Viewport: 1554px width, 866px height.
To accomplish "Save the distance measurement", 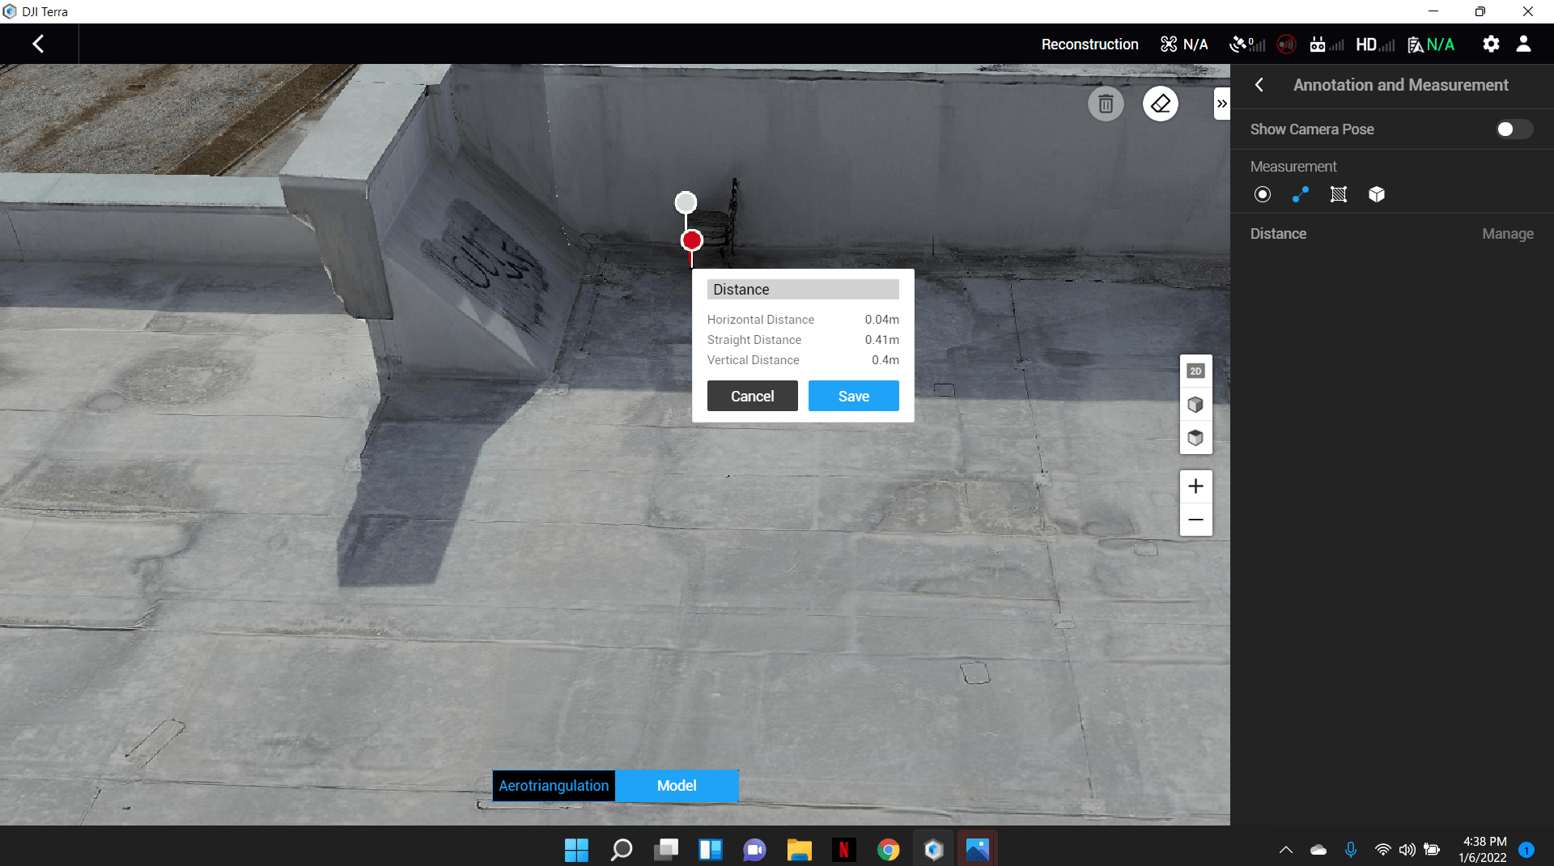I will tap(853, 397).
